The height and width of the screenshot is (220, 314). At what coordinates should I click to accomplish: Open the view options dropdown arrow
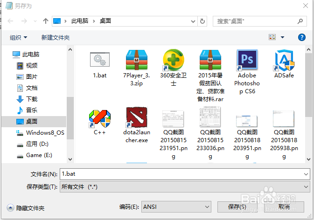point(282,37)
